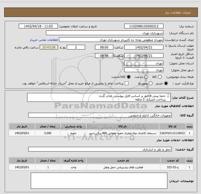The width and height of the screenshot is (201, 194).
Task: Click the نام کالا column header
Action: (x=122, y=126)
